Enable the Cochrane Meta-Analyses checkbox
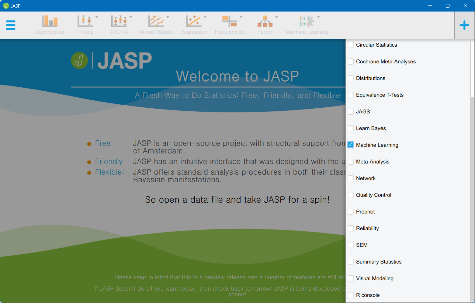The image size is (475, 303). coord(351,62)
